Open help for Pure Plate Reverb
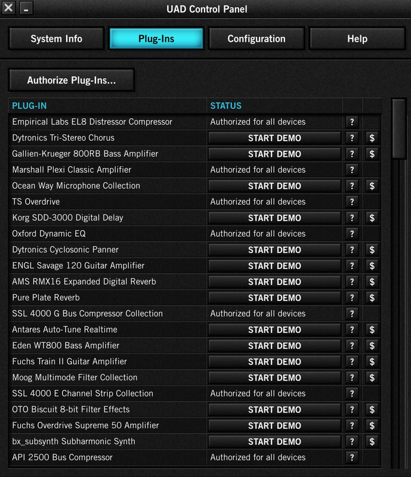411x477 pixels. (x=352, y=298)
